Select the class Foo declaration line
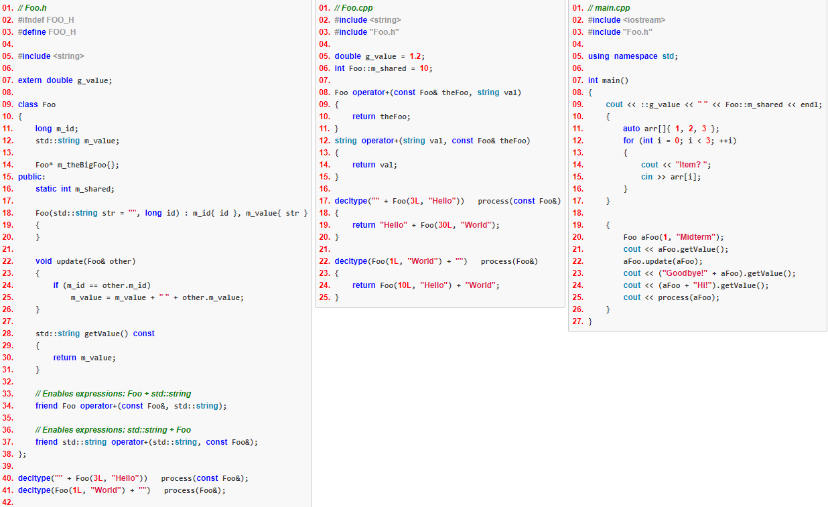 [38, 104]
